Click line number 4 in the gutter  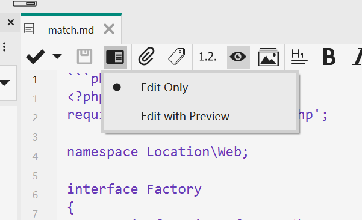tap(35, 156)
